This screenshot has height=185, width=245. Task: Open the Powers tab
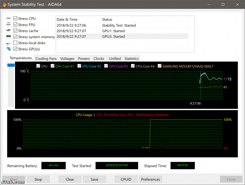pyautogui.click(x=84, y=59)
